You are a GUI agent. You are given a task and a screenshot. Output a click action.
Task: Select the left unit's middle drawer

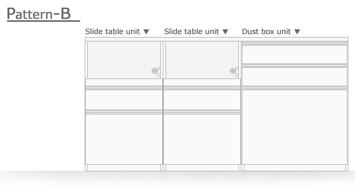(x=124, y=100)
